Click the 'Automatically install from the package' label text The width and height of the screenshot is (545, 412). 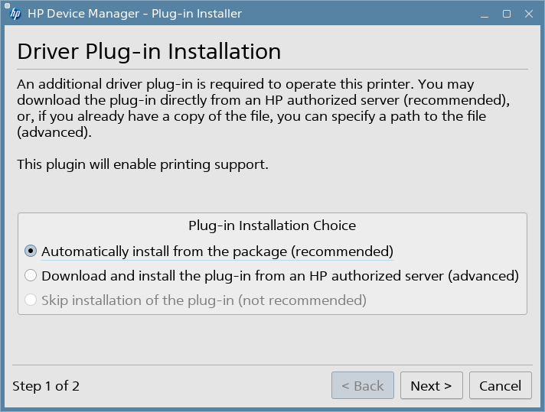(x=217, y=251)
